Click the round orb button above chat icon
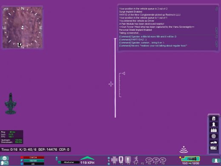221x166 pixels. [x=5, y=158]
